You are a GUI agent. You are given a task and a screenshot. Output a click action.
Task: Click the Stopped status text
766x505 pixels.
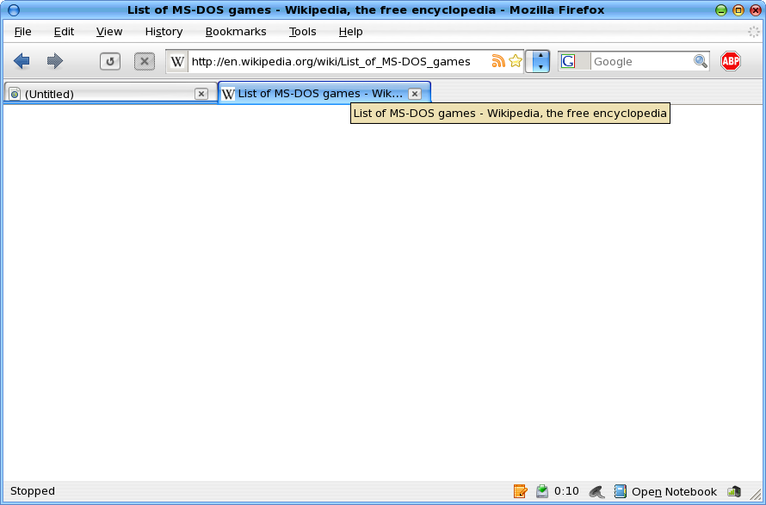33,491
